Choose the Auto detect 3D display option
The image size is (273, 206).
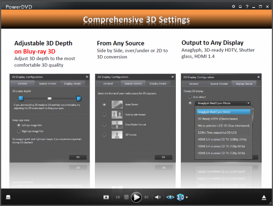(x=190, y=96)
